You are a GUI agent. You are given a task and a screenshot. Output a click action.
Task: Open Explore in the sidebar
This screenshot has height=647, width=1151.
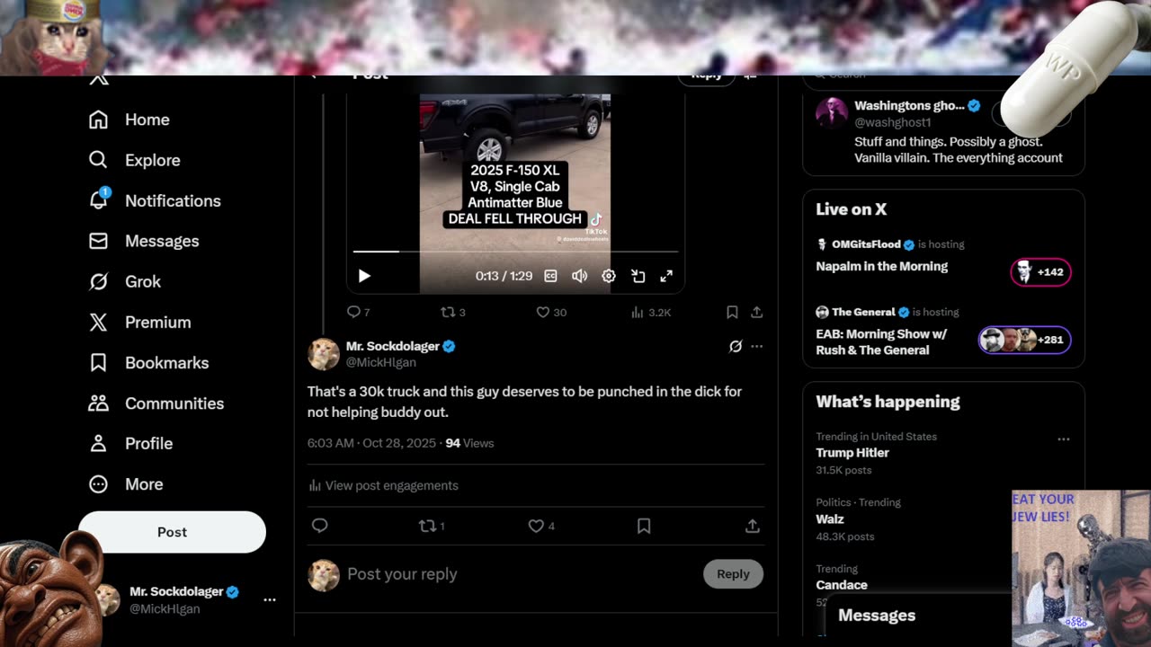(135, 160)
